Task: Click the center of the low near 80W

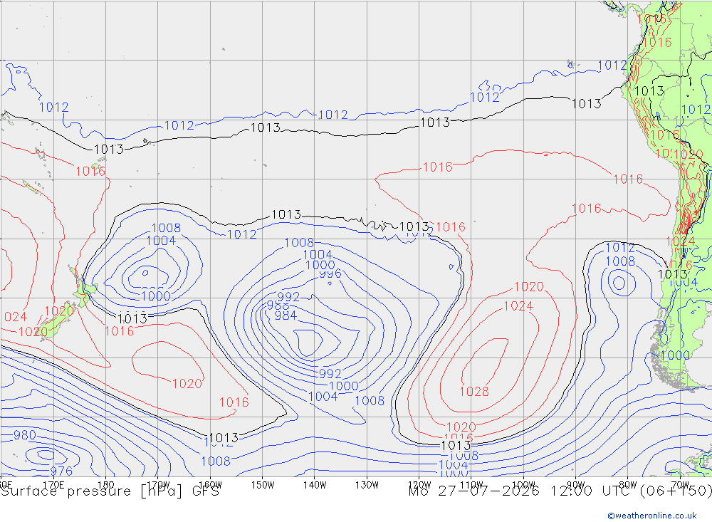Action: [619, 283]
